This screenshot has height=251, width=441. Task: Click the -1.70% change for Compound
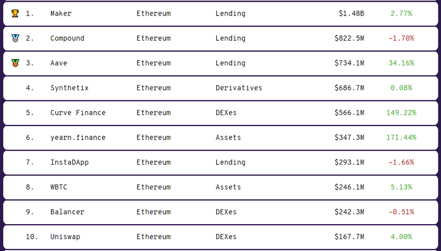(401, 38)
